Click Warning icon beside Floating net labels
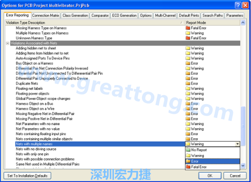The width and height of the screenshot is (251, 182). click(188, 88)
